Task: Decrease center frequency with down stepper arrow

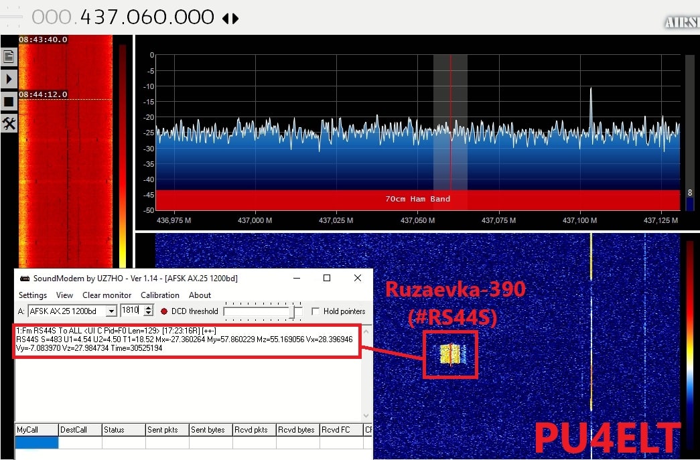Action: [x=149, y=313]
